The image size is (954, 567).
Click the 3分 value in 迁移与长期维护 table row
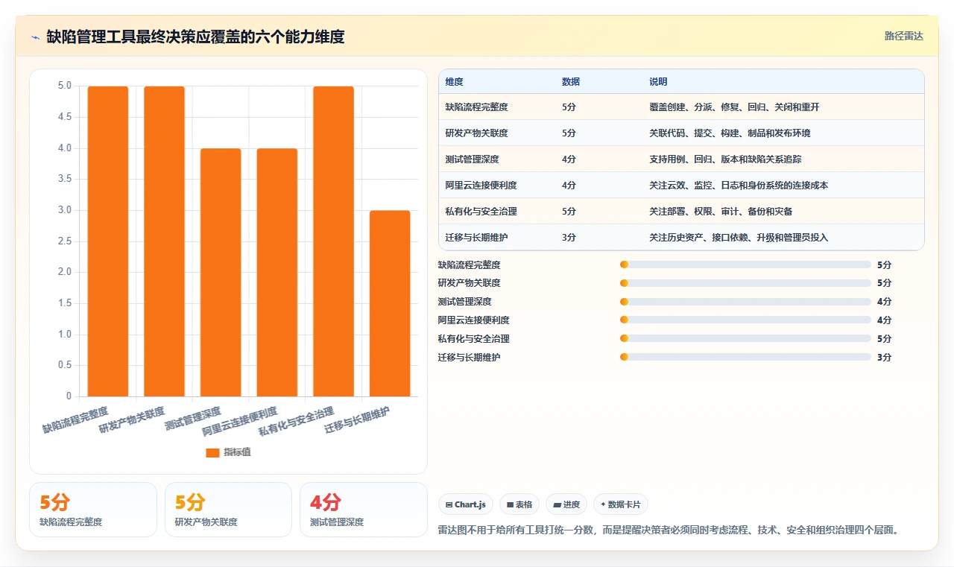(x=569, y=238)
